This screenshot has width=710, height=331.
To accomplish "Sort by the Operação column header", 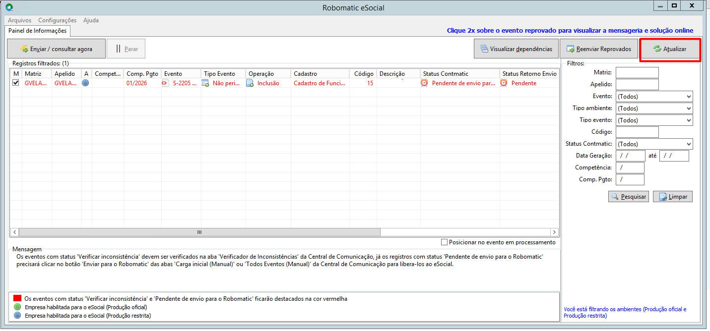I will (268, 74).
